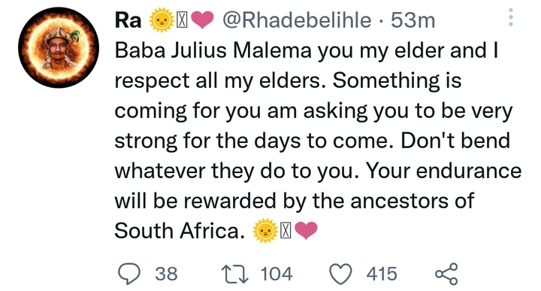Open the tweet by clicking 'Baba Julius Malema'
Viewport: 541px width, 291px height.
tap(213, 50)
